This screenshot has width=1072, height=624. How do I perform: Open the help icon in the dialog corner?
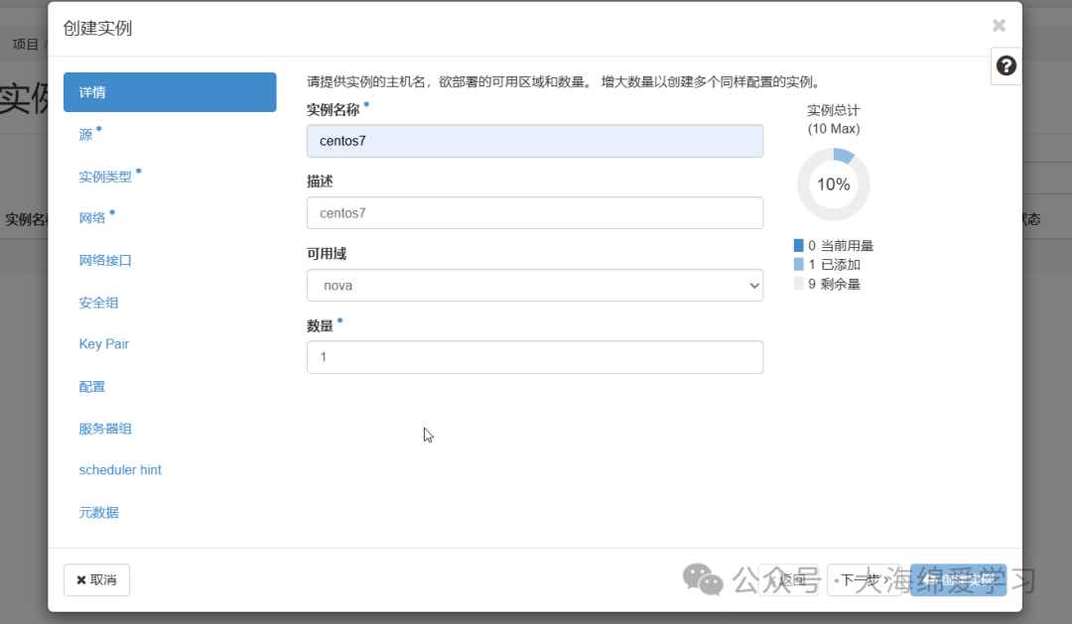pyautogui.click(x=1005, y=65)
